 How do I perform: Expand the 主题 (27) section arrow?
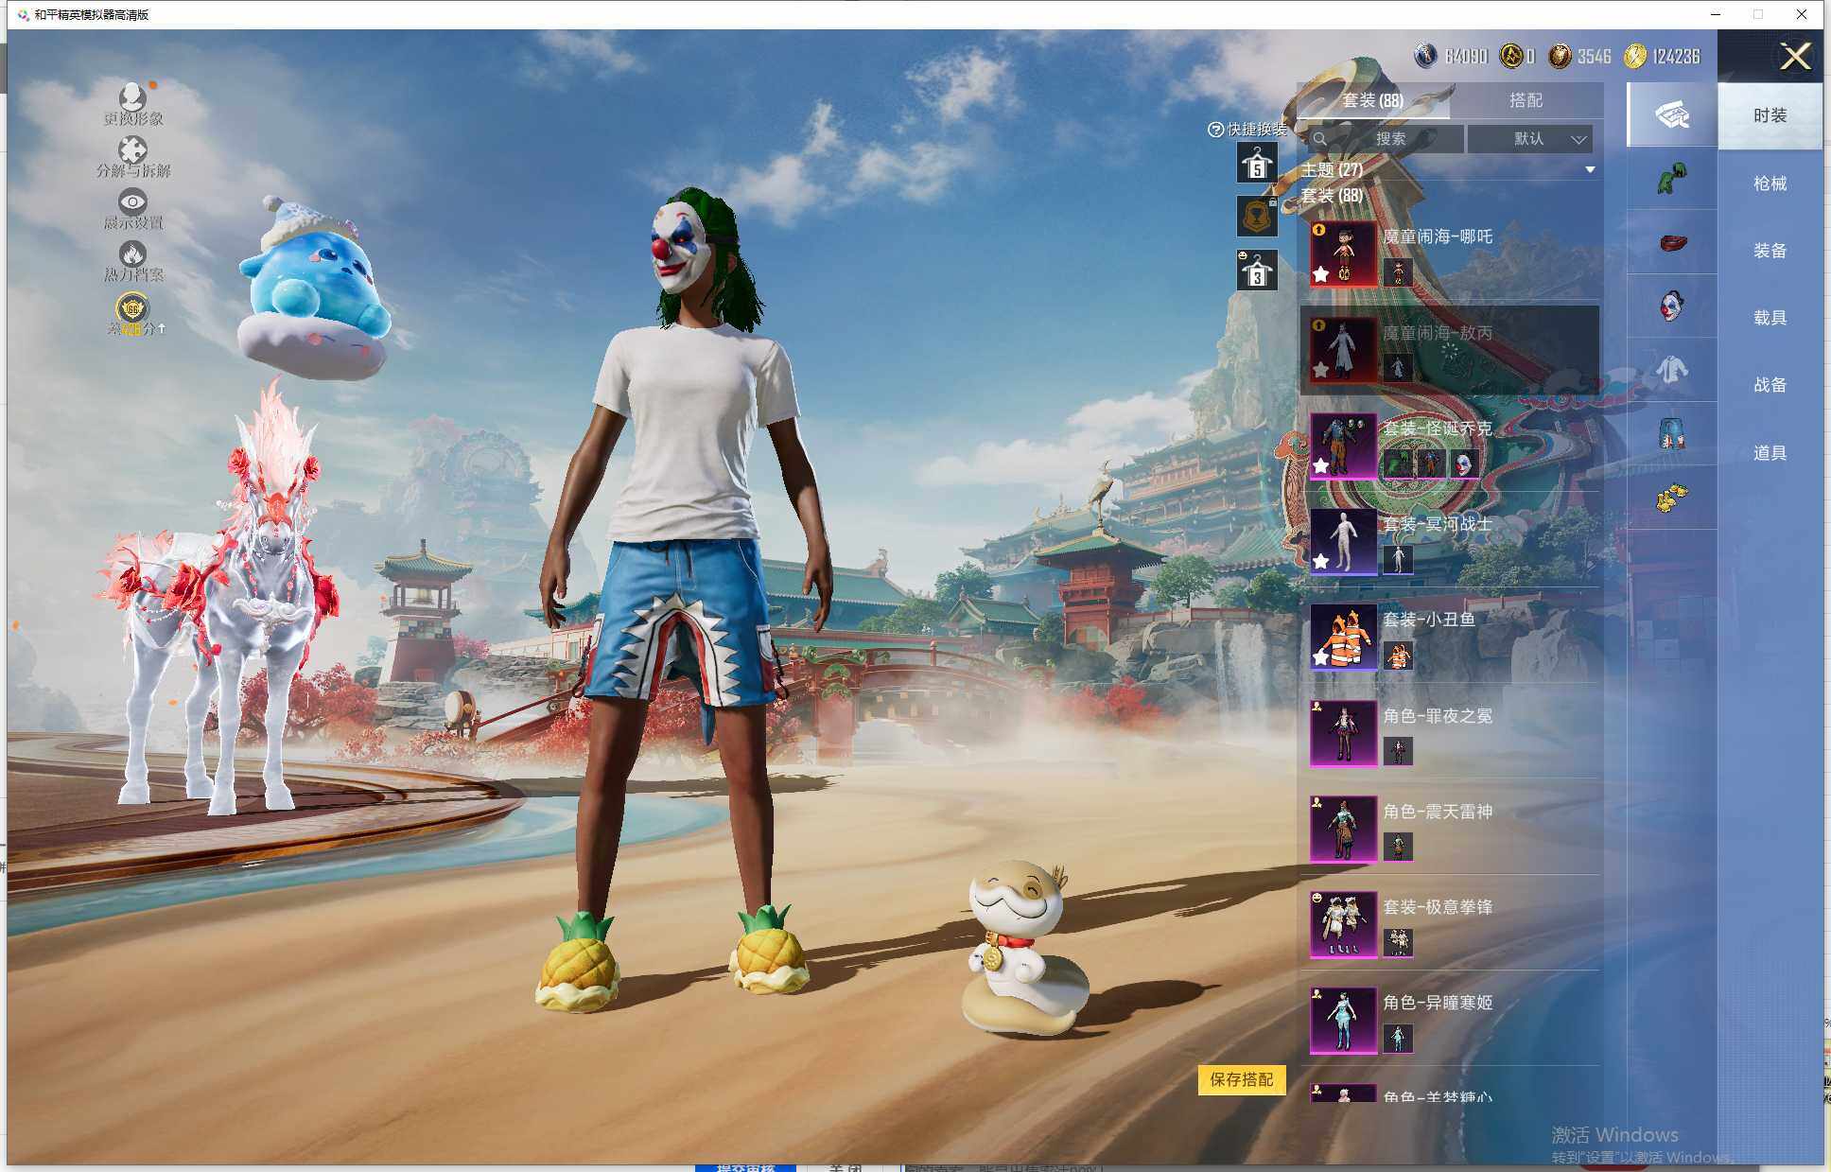coord(1590,170)
